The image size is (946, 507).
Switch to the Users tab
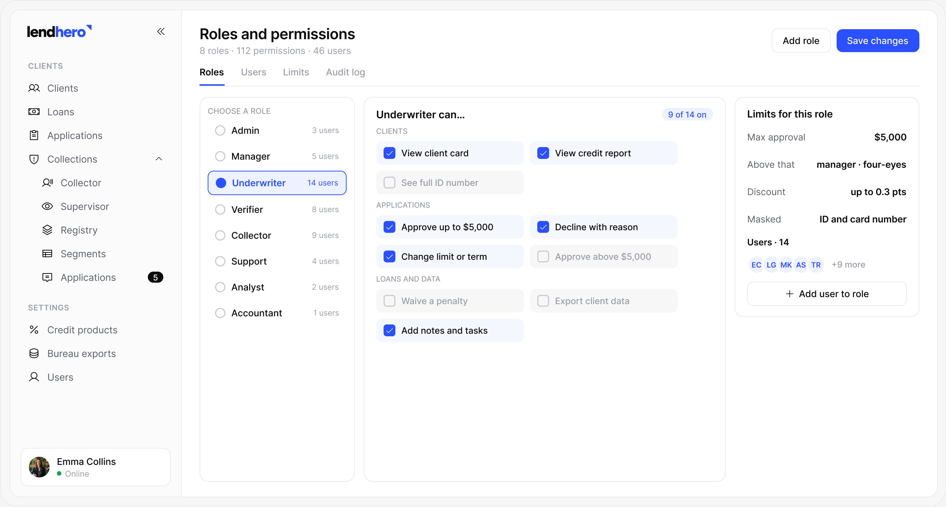point(253,72)
